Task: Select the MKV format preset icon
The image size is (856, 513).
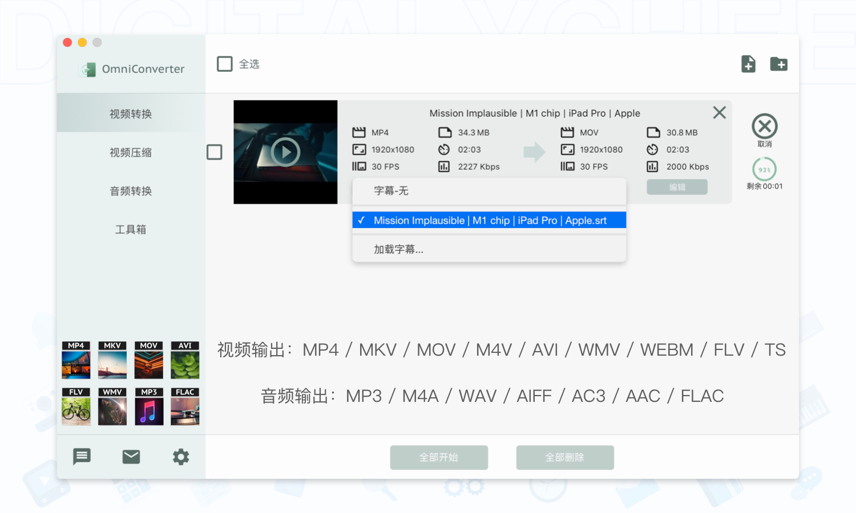Action: (112, 360)
